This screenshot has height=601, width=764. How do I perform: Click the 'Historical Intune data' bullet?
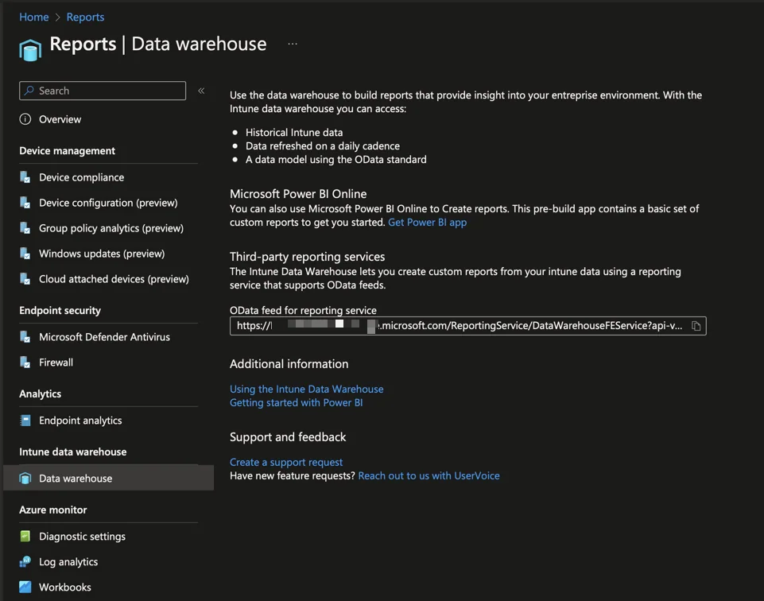pos(294,133)
